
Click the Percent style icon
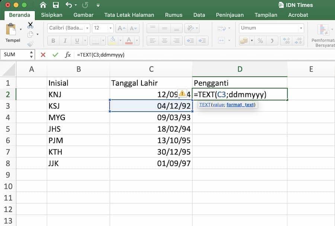coord(260,40)
